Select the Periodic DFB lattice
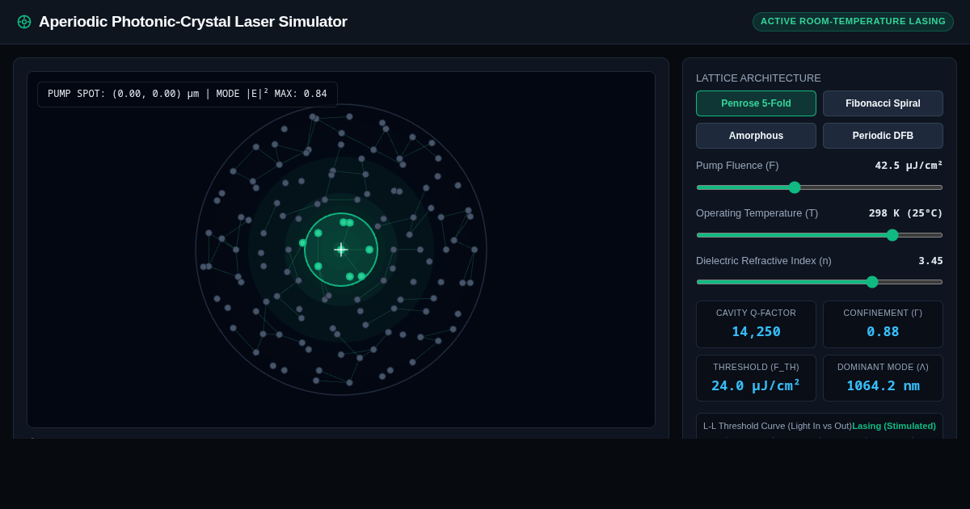The width and height of the screenshot is (970, 509). (x=883, y=136)
